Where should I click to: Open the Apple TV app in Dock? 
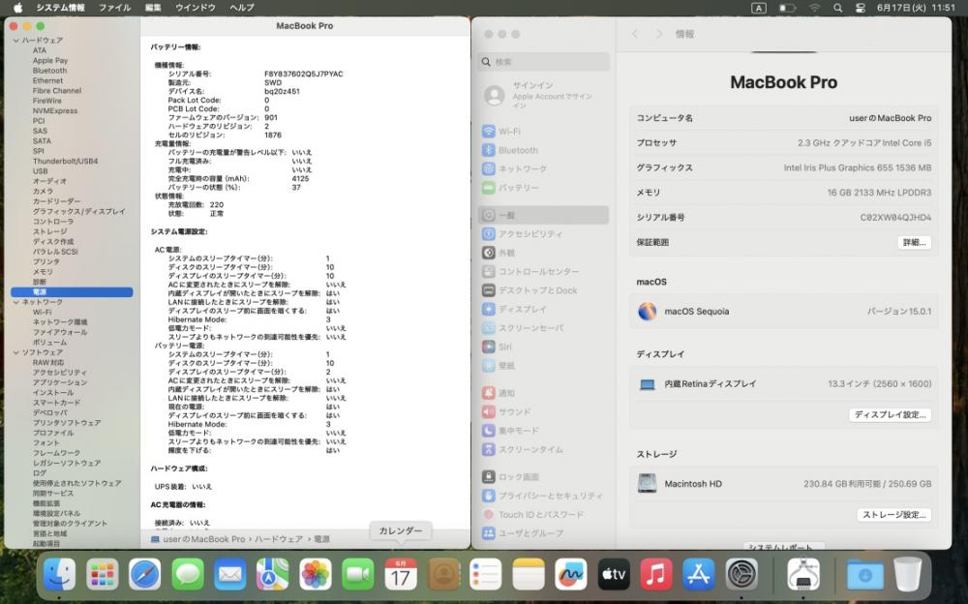pyautogui.click(x=614, y=574)
